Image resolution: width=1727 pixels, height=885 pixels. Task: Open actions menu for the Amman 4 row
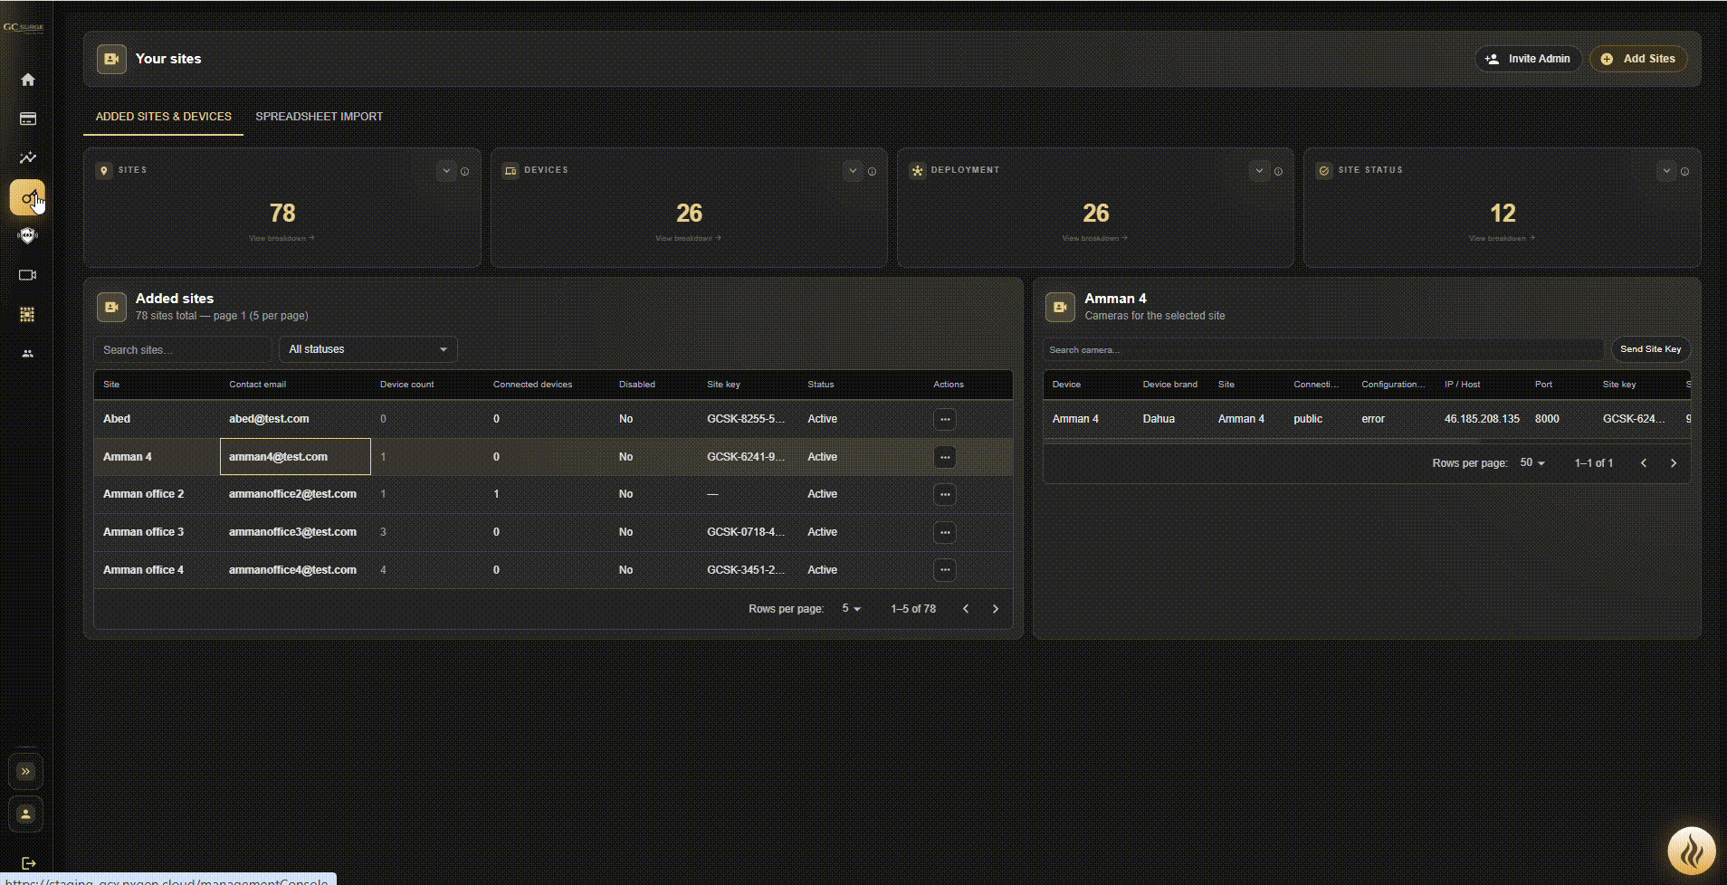pyautogui.click(x=945, y=457)
